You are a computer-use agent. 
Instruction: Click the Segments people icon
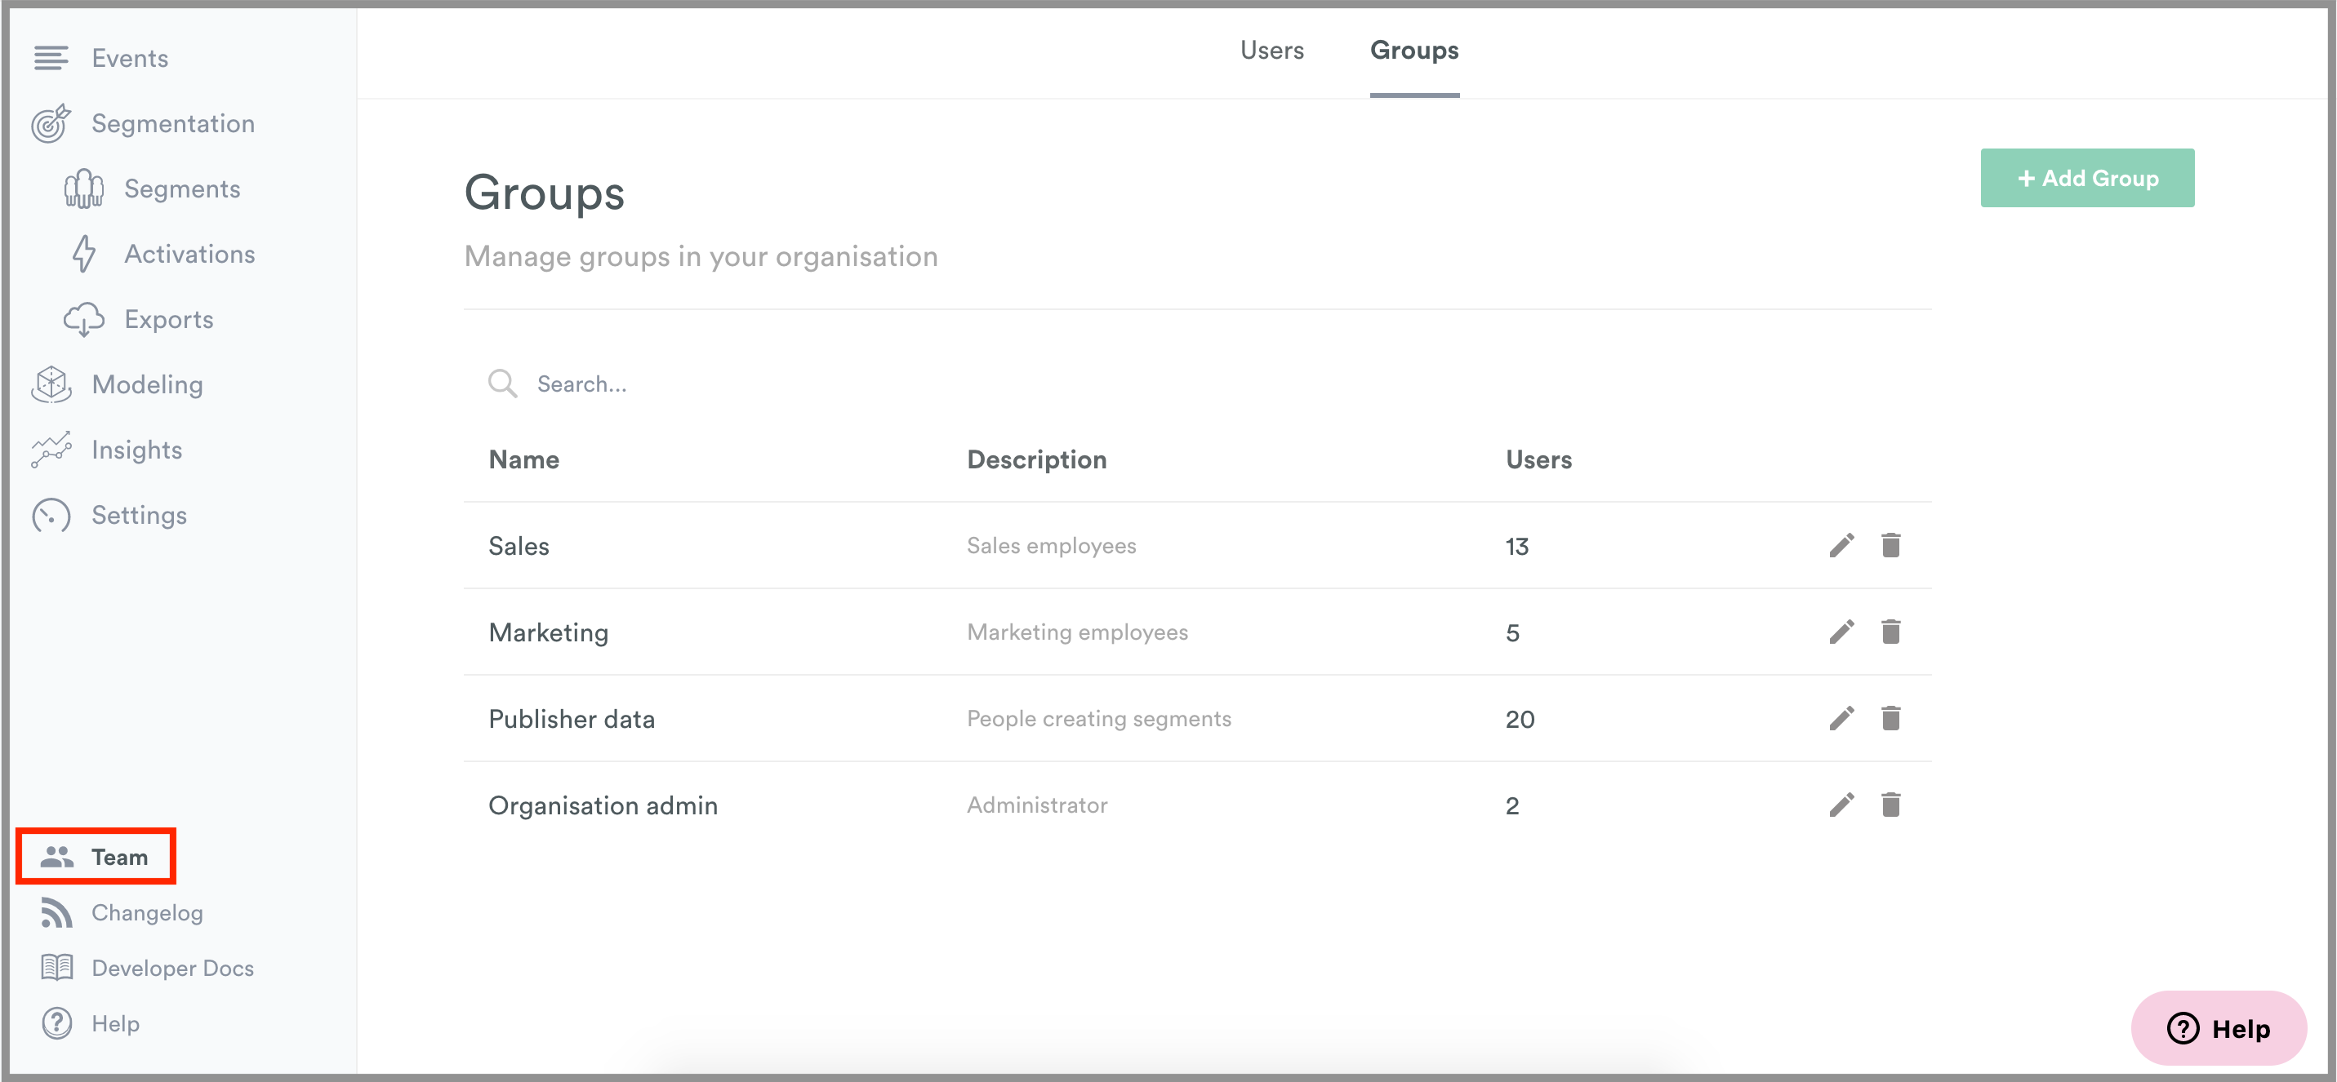83,188
